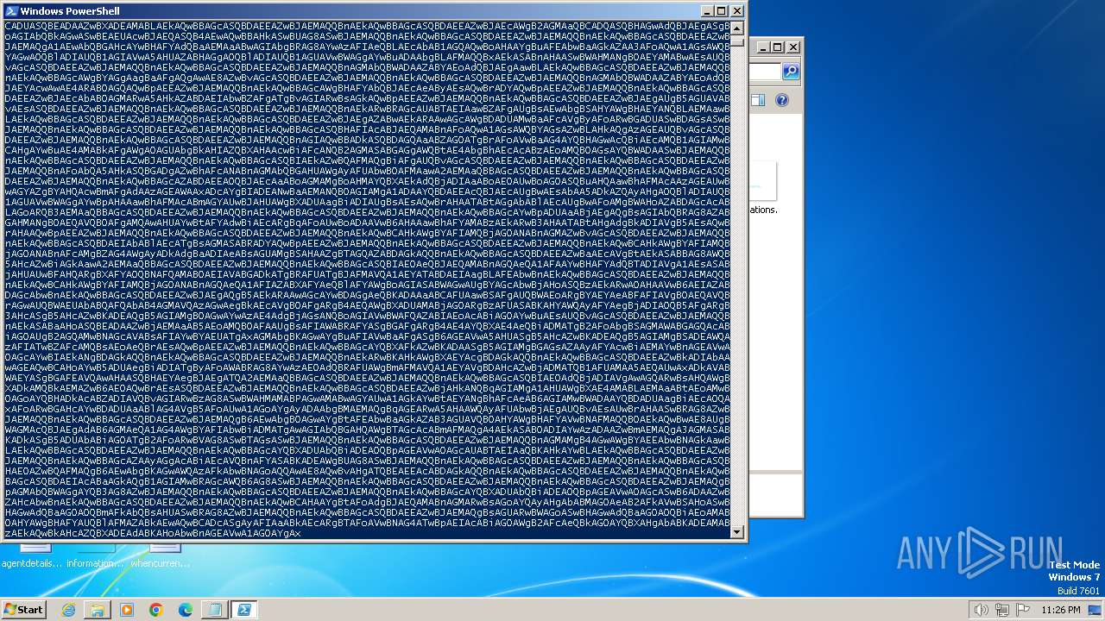1105x621 pixels.
Task: Minimize the background window
Action: pos(762,47)
